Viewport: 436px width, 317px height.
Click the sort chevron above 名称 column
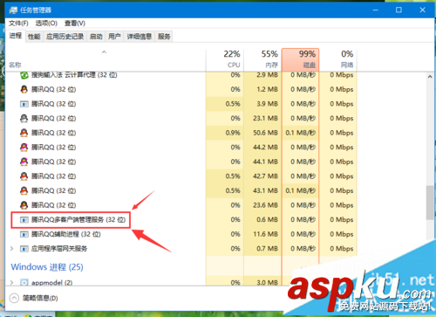104,52
